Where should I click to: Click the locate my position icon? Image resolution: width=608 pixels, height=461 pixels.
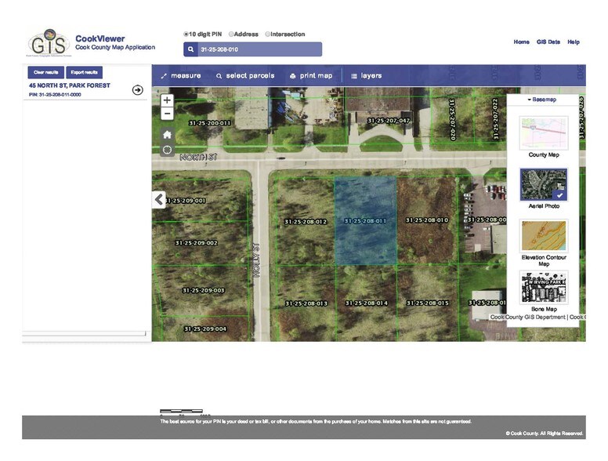point(167,150)
